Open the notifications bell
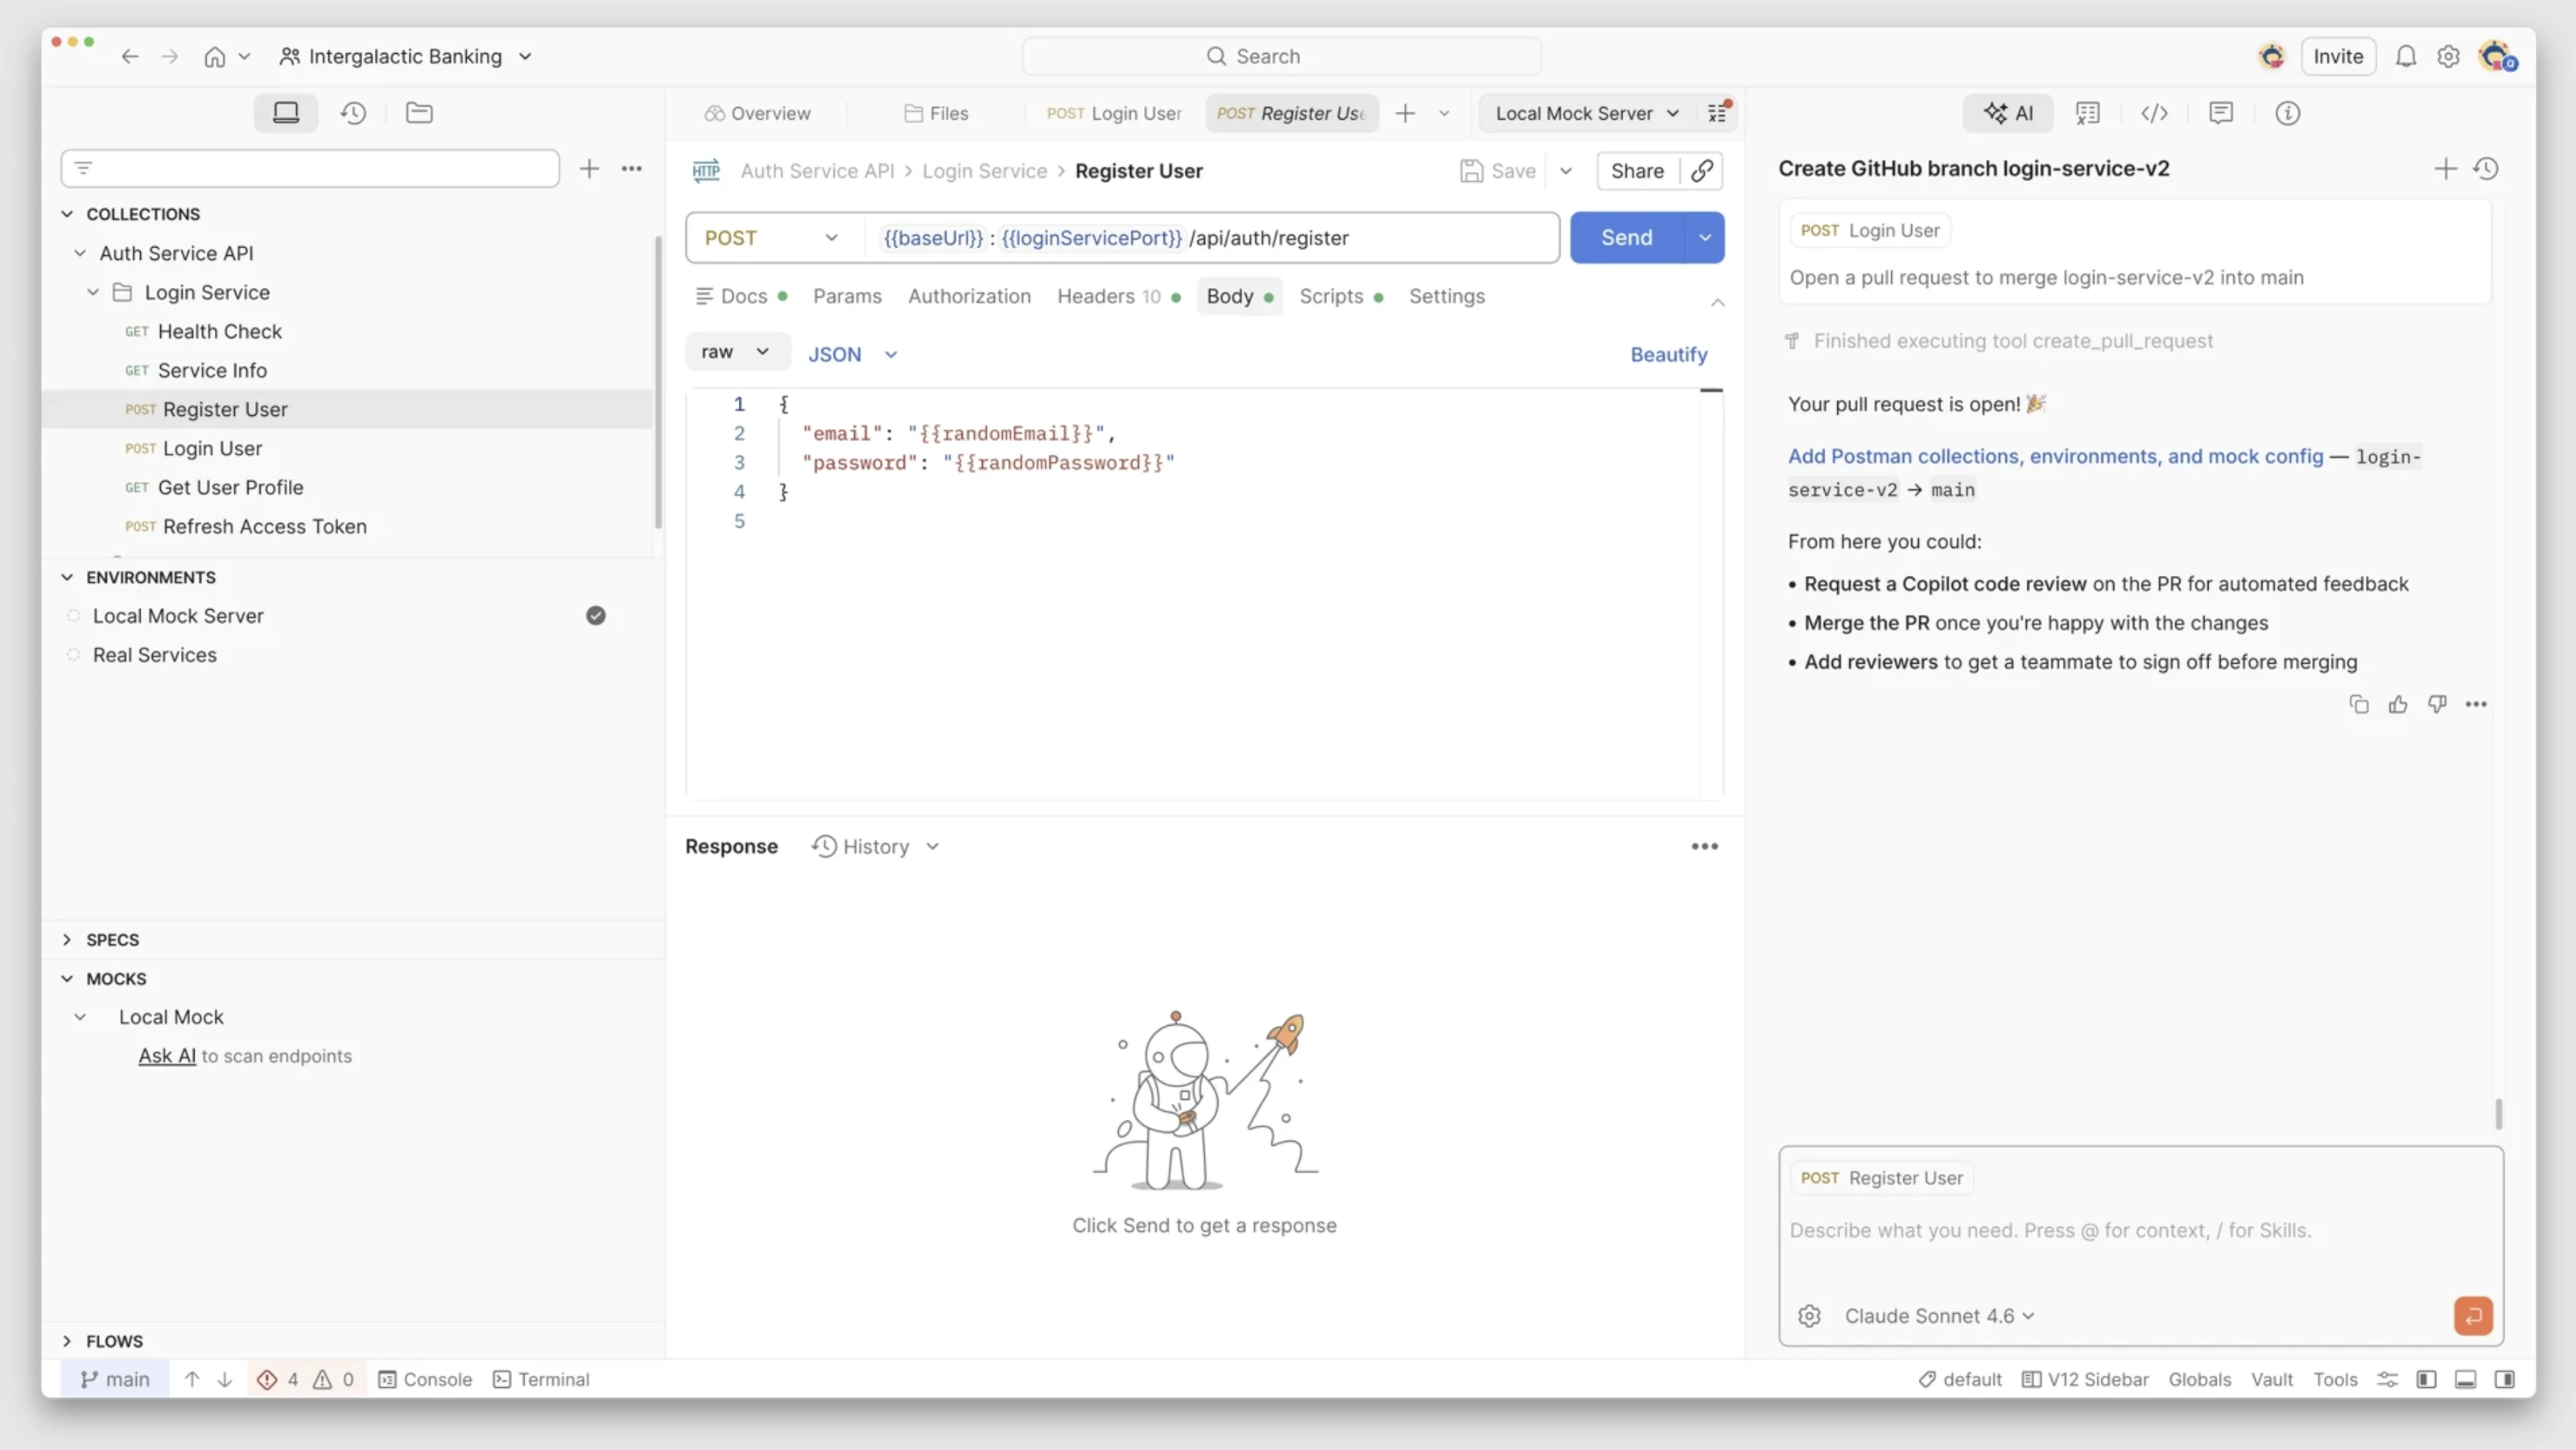Image resolution: width=2576 pixels, height=1450 pixels. tap(2406, 57)
